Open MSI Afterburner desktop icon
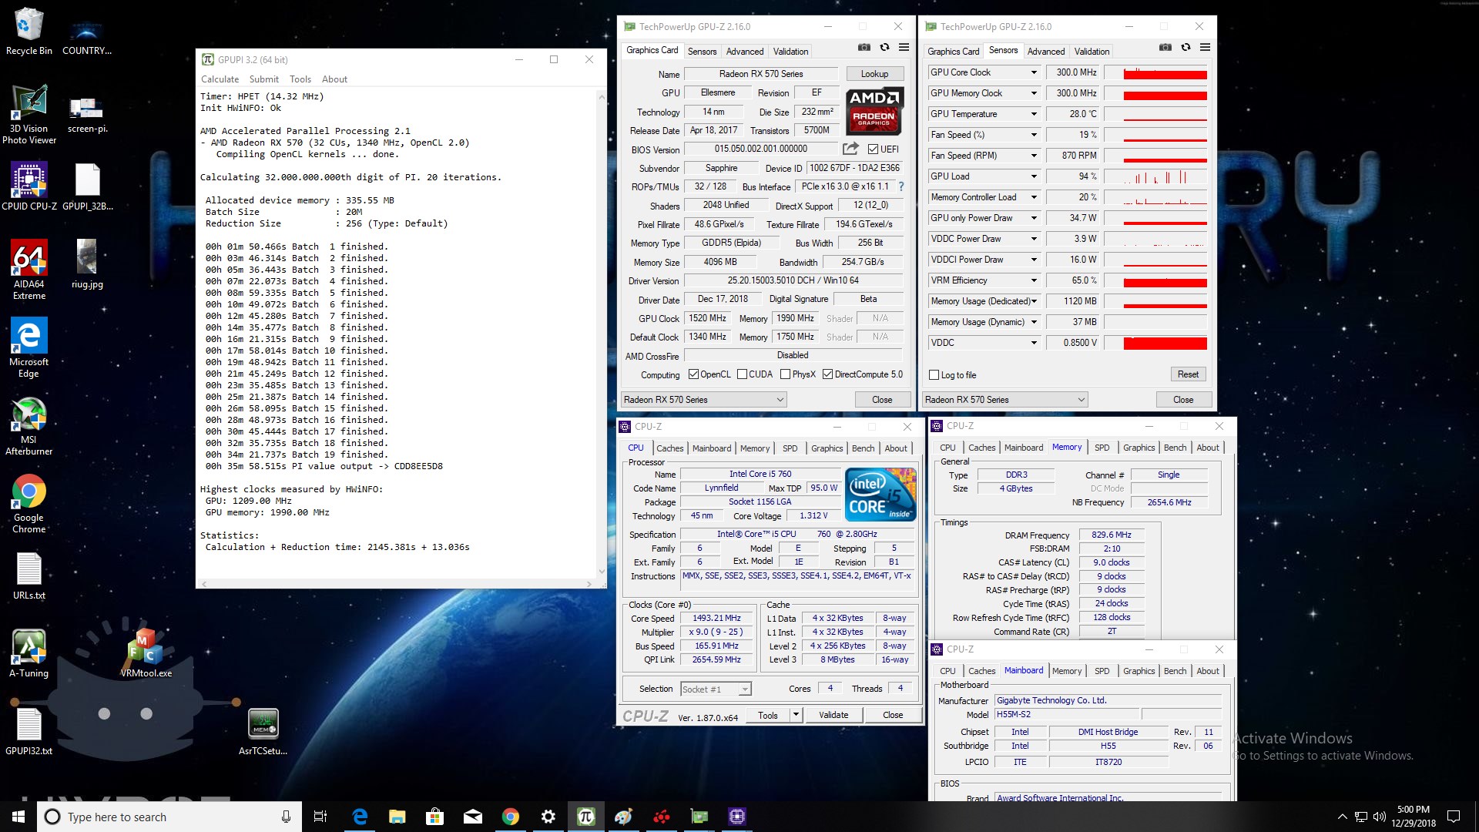The image size is (1479, 832). click(29, 426)
